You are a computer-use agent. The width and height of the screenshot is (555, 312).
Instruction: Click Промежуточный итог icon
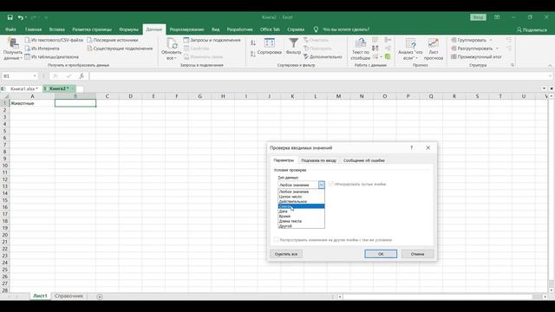(x=476, y=56)
